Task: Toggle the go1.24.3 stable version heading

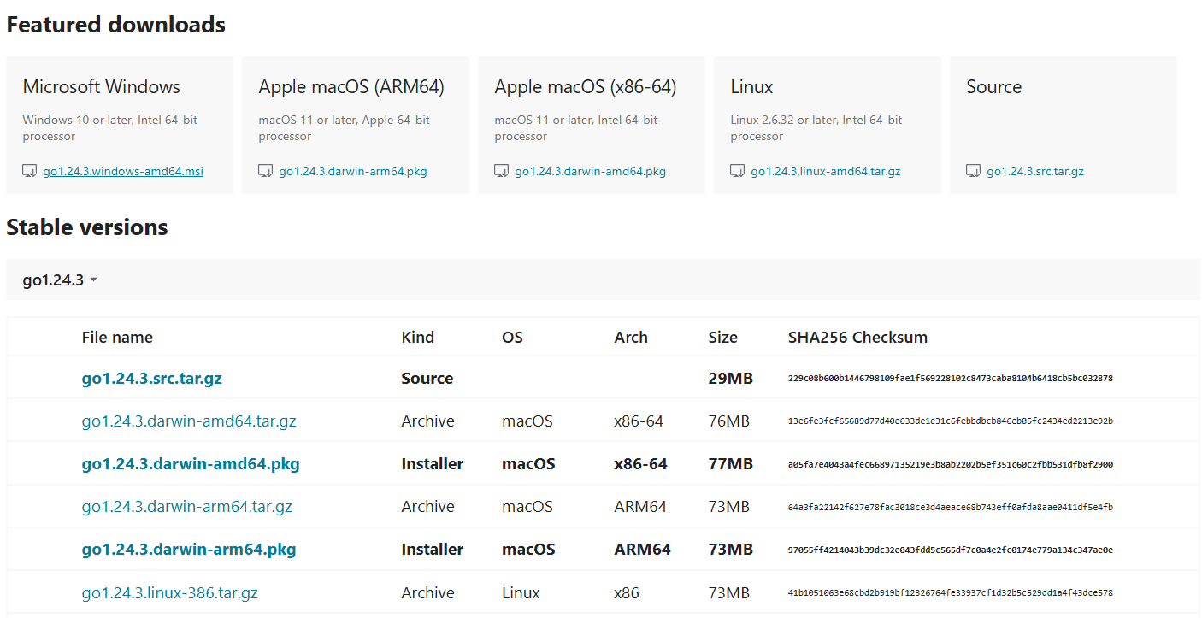Action: point(53,280)
